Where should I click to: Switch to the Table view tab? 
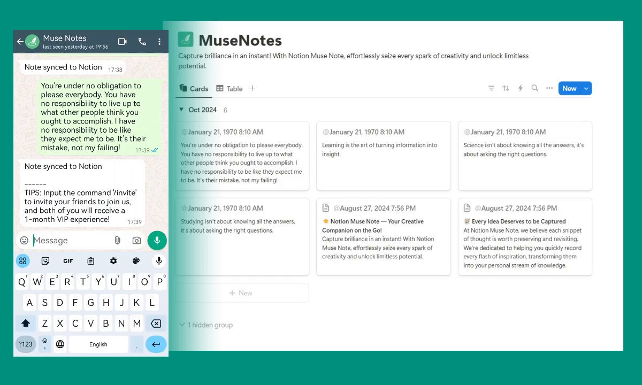tap(230, 89)
